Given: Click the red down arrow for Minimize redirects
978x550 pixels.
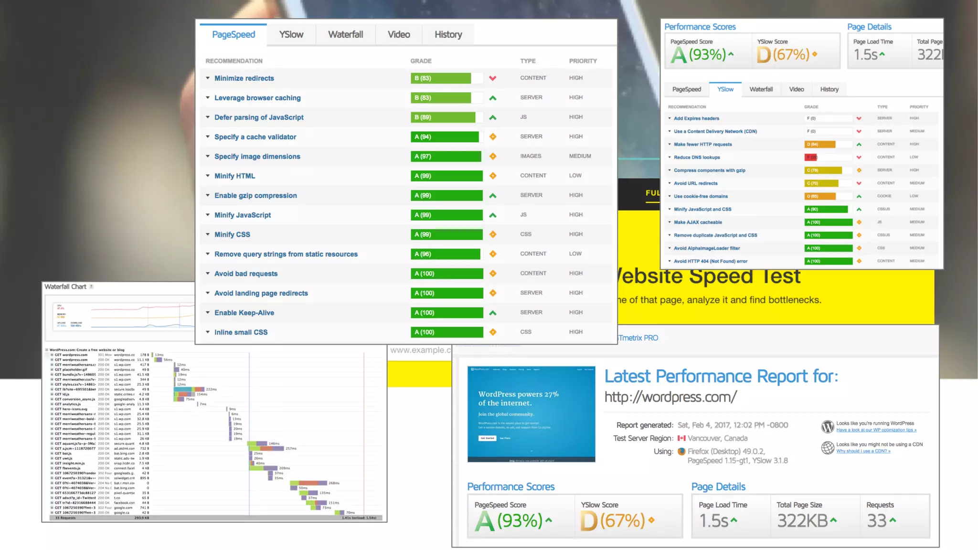Looking at the screenshot, I should (493, 78).
